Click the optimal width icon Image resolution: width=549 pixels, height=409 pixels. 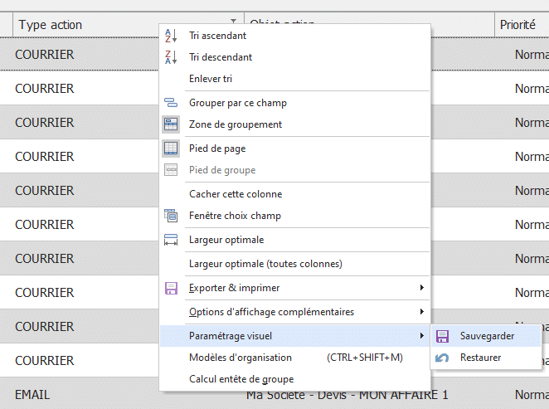[171, 240]
